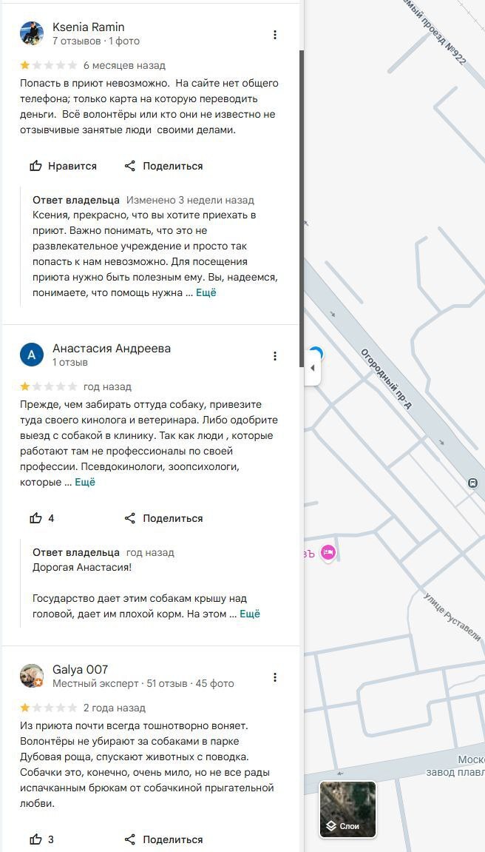Click the reviews panel vertical scrollbar
Viewport: 485px width, 852px height.
point(301,207)
